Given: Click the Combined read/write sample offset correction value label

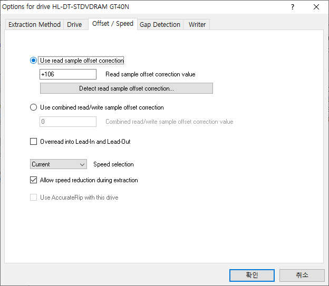Looking at the screenshot, I should (x=169, y=122).
